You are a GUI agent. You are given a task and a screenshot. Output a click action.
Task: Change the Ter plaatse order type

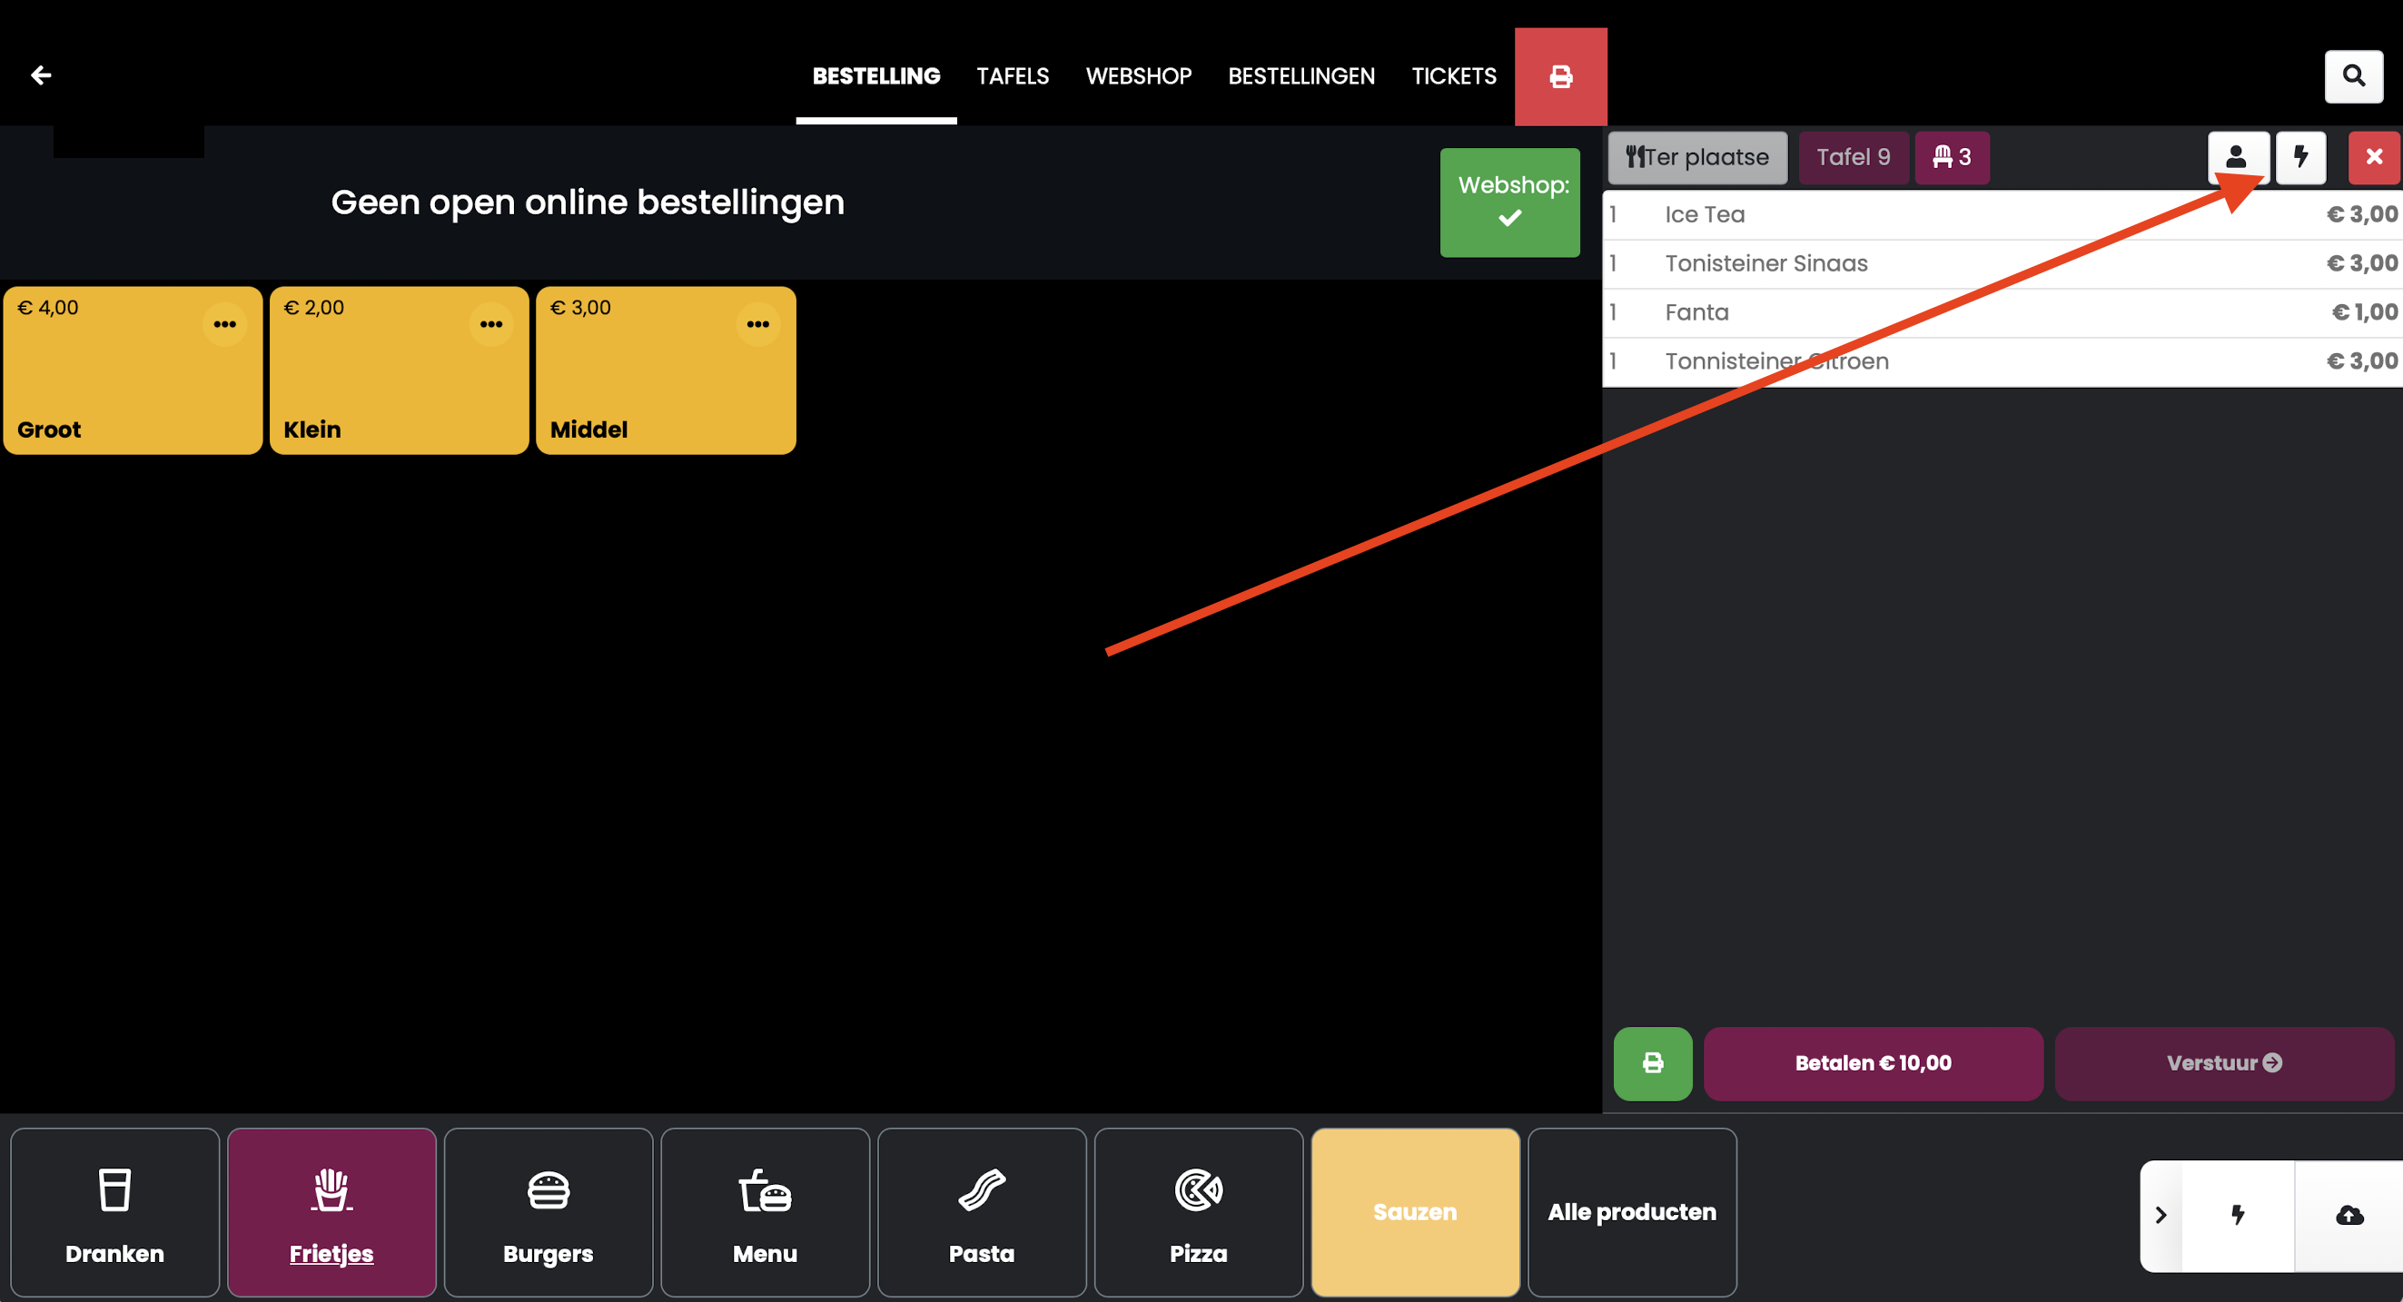pos(1697,157)
